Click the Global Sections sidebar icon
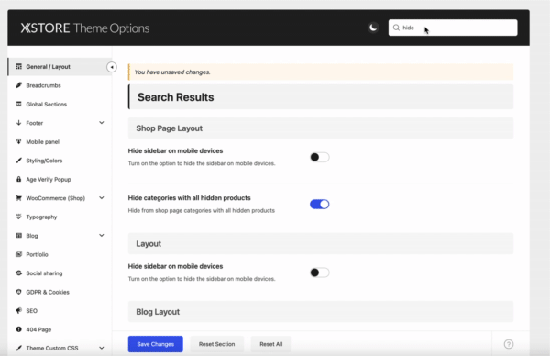 pos(19,104)
